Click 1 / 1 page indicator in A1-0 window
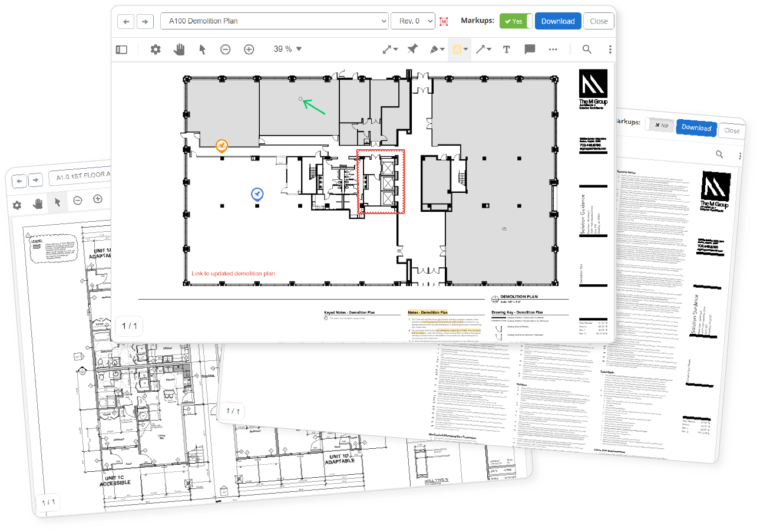This screenshot has height=532, width=760. click(48, 503)
